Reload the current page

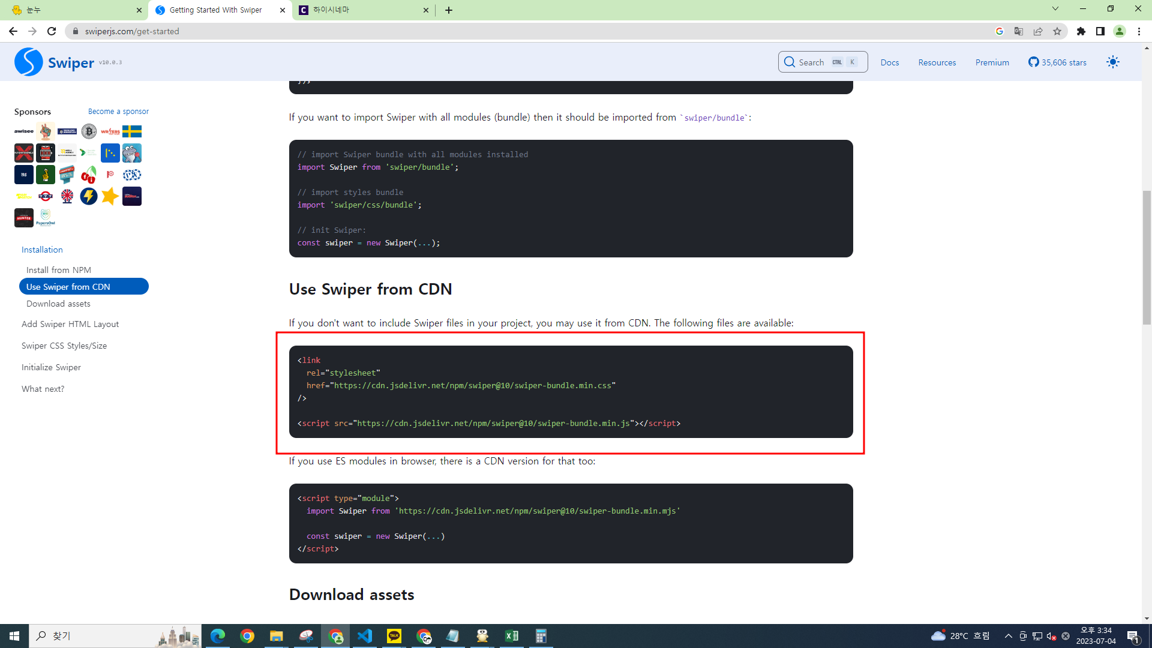pyautogui.click(x=52, y=31)
